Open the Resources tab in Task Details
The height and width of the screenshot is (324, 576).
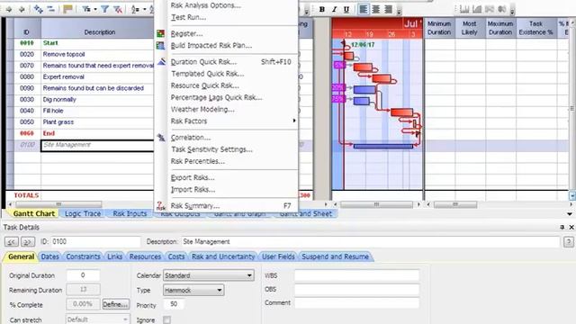tap(145, 256)
